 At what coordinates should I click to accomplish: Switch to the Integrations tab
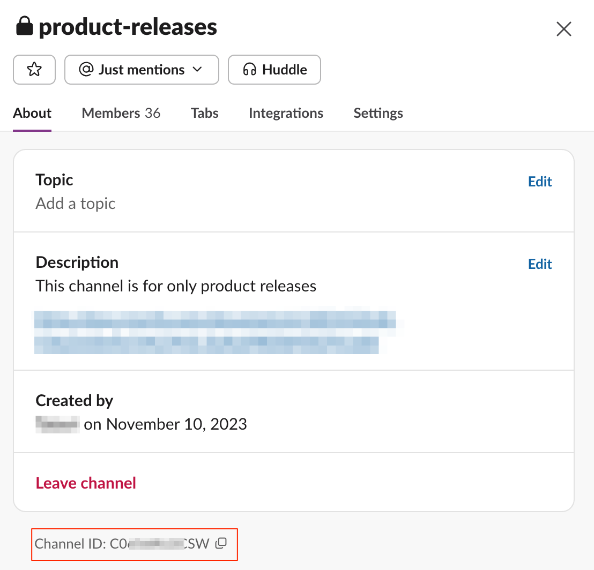tap(286, 113)
